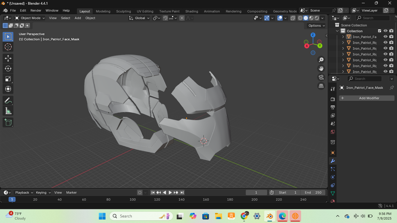Hide Iron_Patriot_Fa object in viewport
The width and height of the screenshot is (397, 223).
385,37
